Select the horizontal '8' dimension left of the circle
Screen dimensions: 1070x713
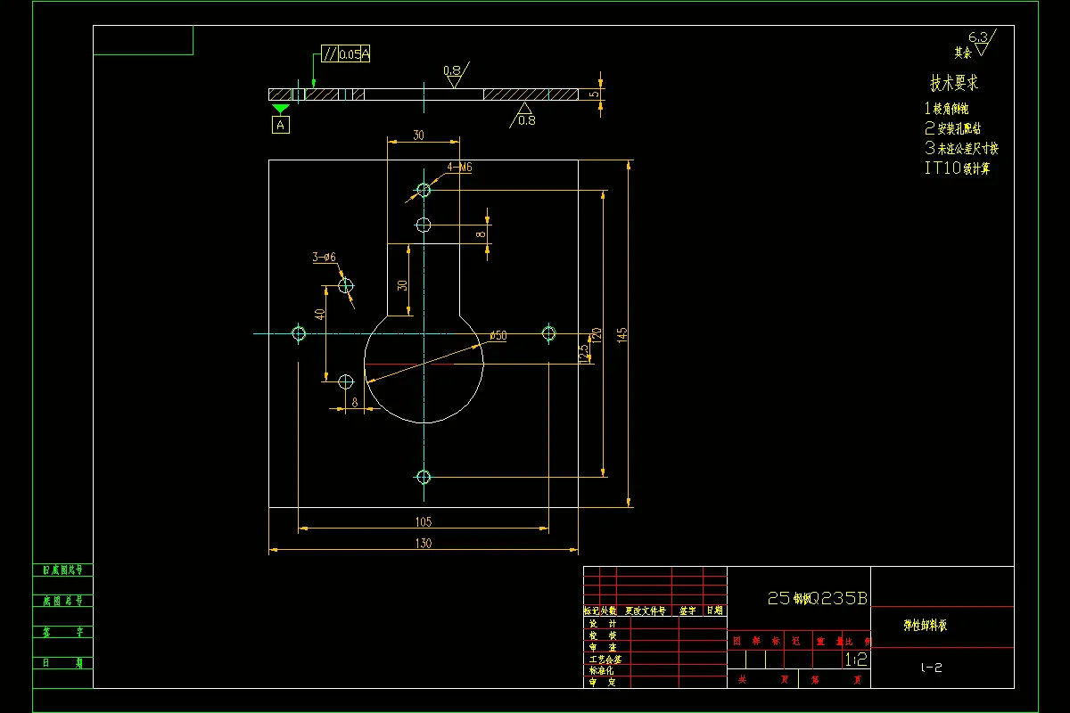coord(354,402)
